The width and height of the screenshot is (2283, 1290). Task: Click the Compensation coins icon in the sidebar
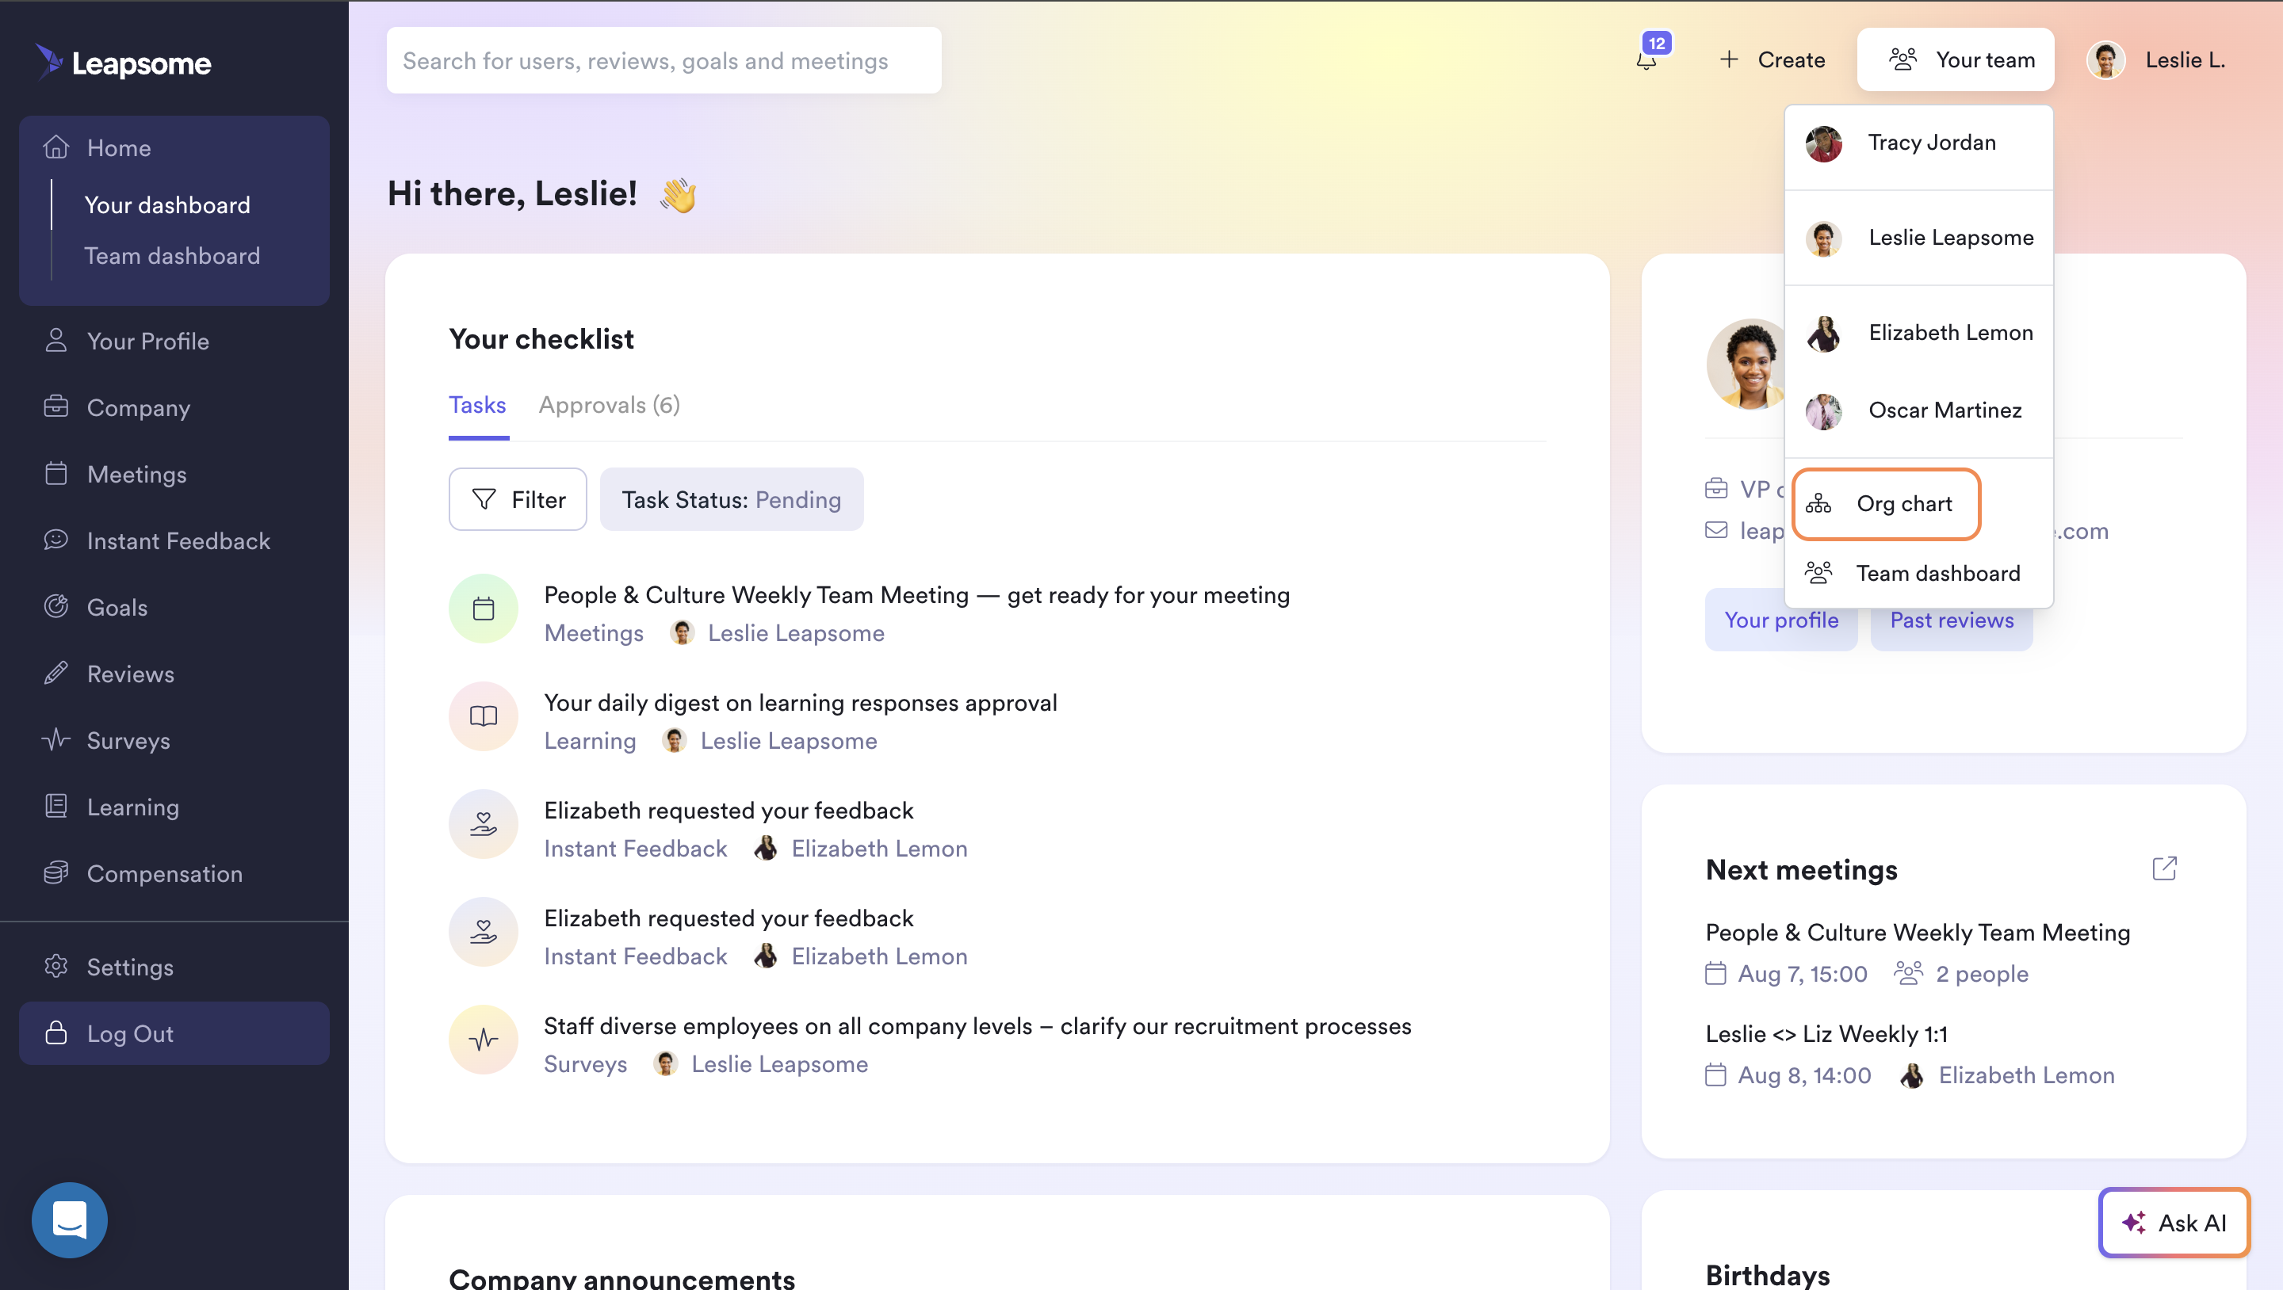click(55, 872)
